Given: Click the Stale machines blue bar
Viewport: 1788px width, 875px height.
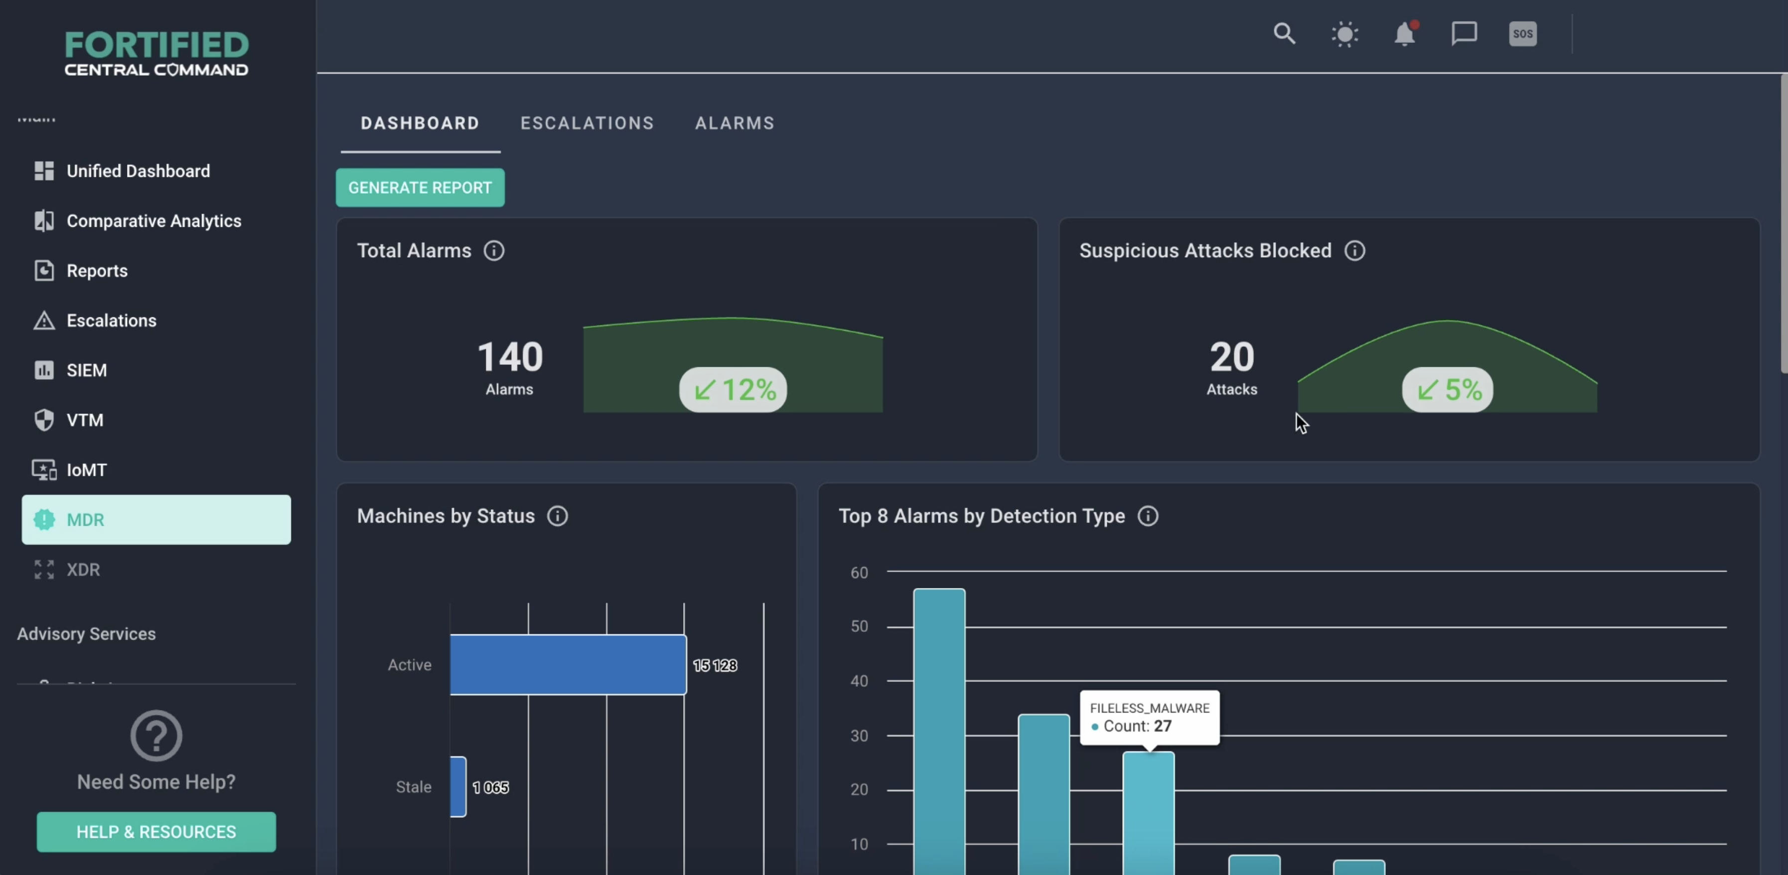Looking at the screenshot, I should point(458,787).
